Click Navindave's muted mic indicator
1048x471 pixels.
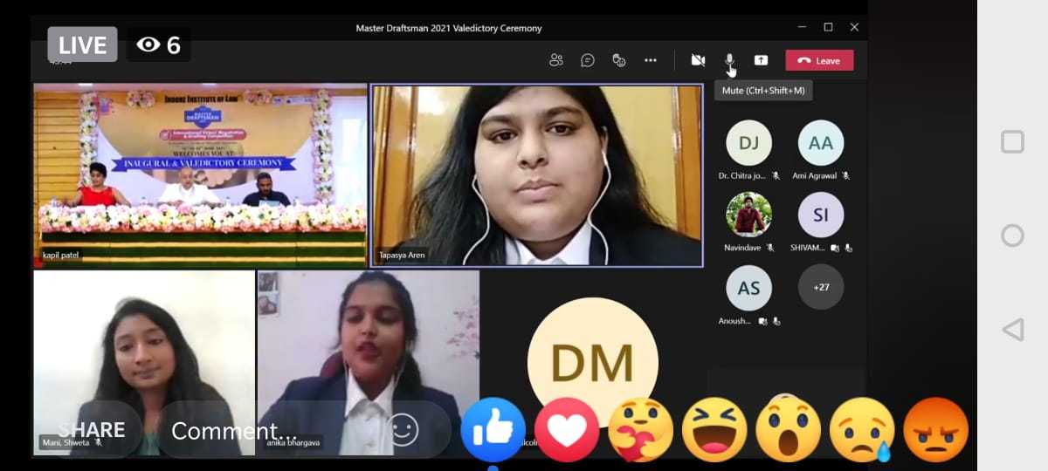pos(770,248)
